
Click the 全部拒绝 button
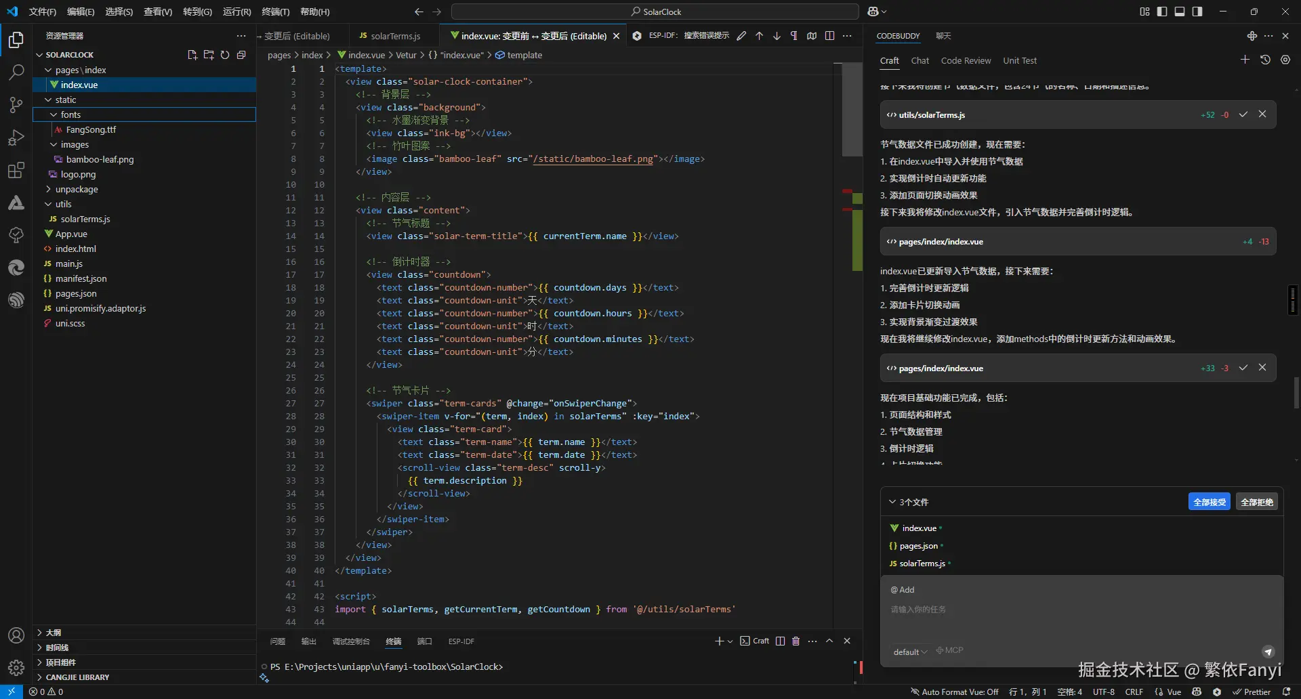1256,502
